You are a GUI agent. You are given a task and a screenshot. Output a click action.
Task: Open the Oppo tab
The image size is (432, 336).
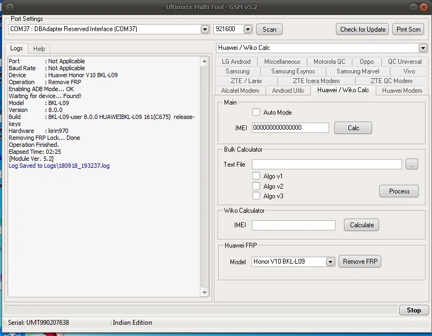(367, 62)
